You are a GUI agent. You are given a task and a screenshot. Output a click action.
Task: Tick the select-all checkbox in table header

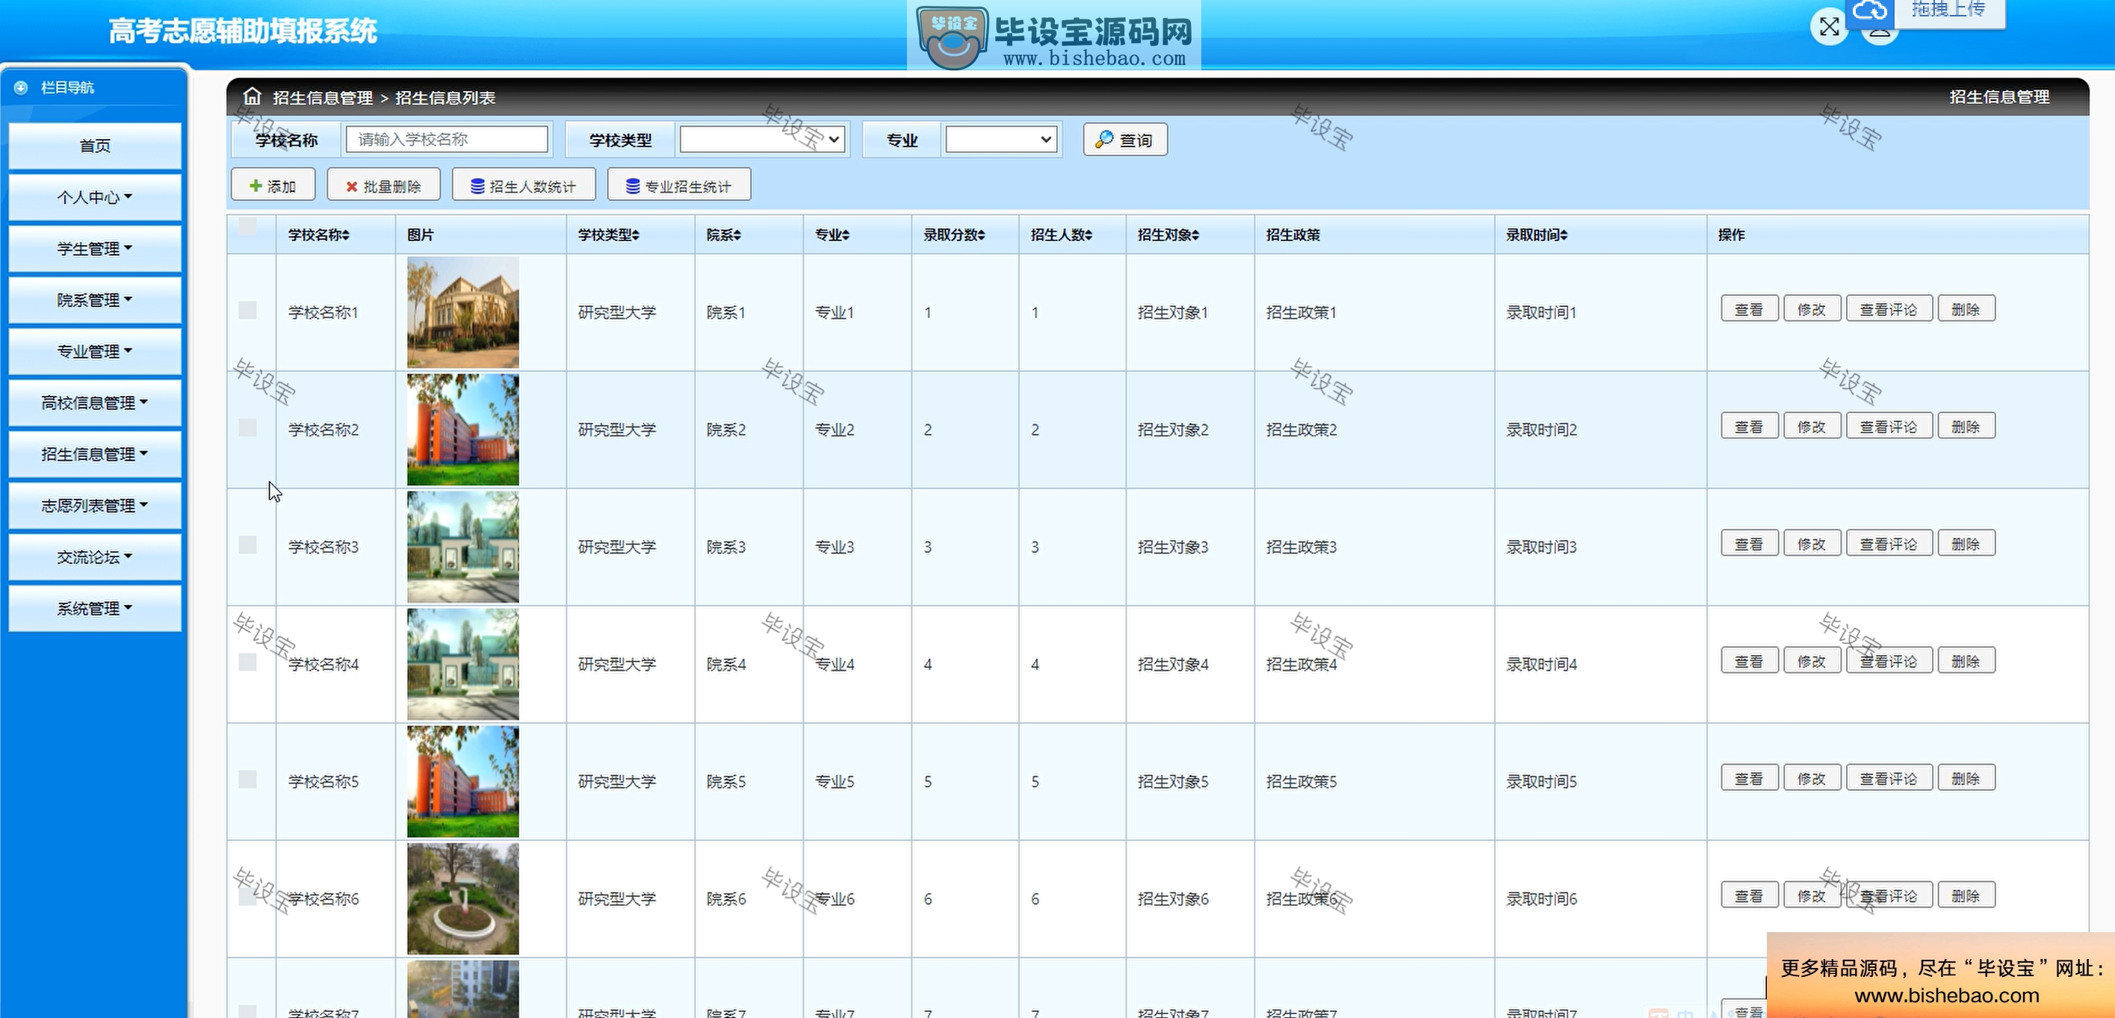(247, 225)
